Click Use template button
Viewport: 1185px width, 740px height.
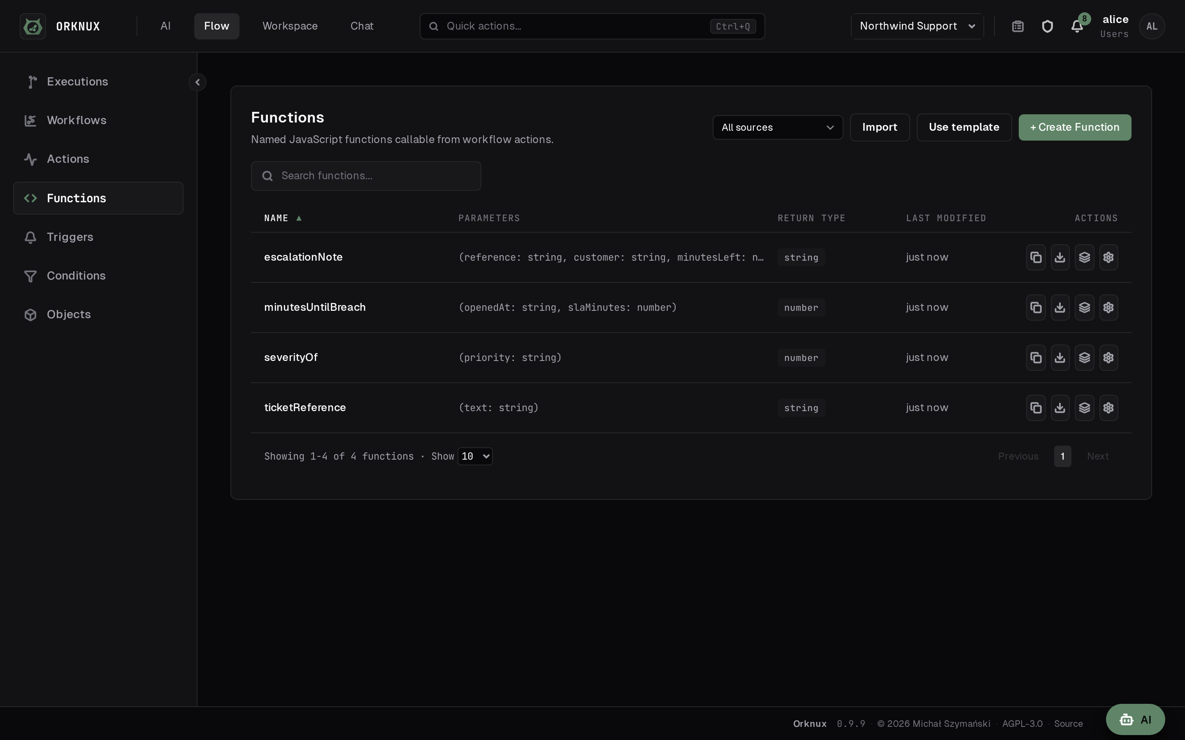pyautogui.click(x=964, y=127)
